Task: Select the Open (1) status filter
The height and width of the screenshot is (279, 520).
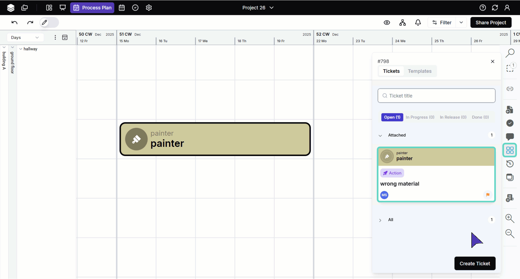Action: (392, 117)
